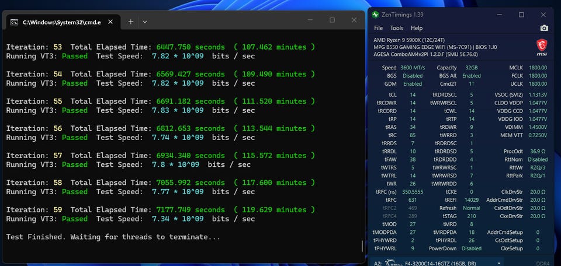Viewport: 561px width, 266px height.
Task: Click the RttNom value Disabled
Action: click(538, 160)
